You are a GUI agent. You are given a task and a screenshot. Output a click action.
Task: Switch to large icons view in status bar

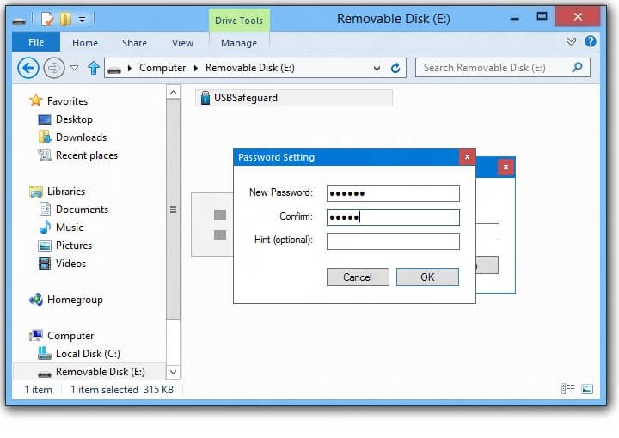point(587,389)
